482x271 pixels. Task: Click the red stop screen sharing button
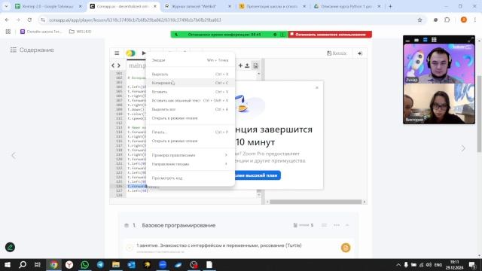330,35
